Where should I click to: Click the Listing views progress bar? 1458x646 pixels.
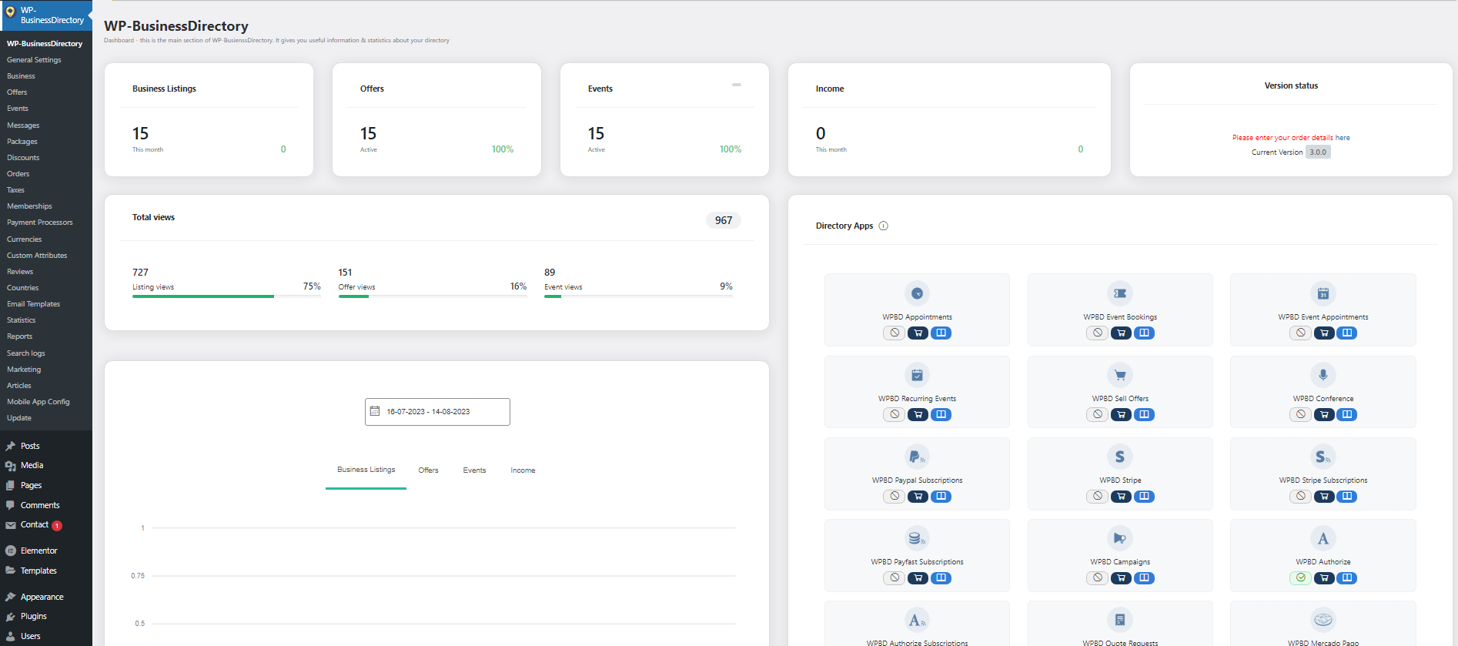coord(226,296)
